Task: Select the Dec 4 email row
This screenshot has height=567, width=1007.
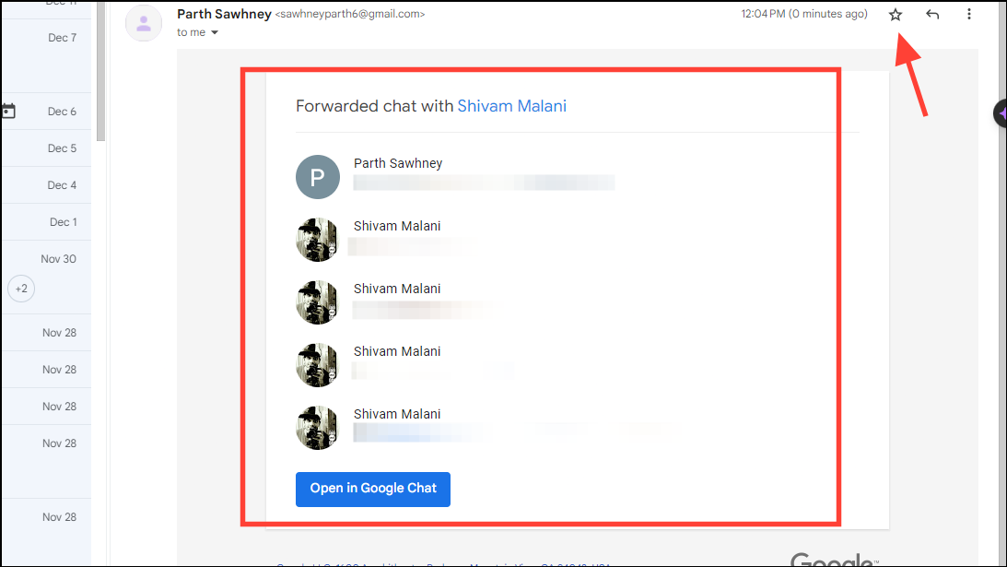Action: (46, 185)
